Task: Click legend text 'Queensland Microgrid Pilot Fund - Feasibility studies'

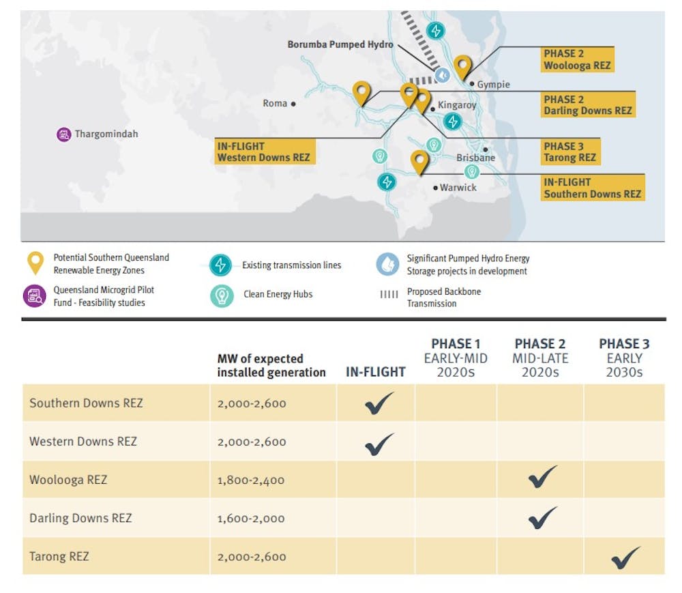Action: point(104,296)
